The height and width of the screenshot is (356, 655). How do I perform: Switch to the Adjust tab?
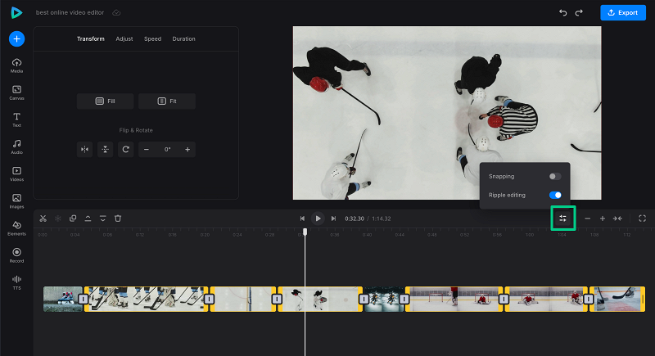(x=124, y=38)
